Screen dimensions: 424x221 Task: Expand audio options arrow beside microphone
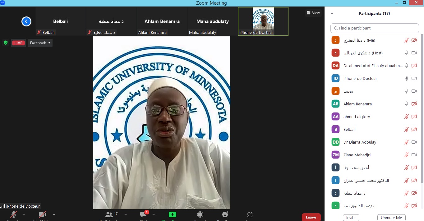(x=24, y=214)
